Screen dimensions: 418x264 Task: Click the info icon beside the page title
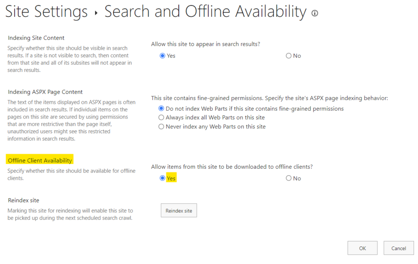(314, 13)
